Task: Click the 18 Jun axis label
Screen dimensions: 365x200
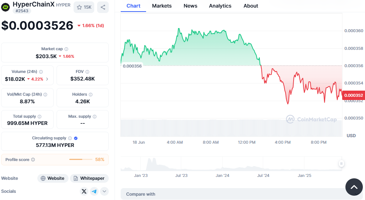Action: click(139, 142)
